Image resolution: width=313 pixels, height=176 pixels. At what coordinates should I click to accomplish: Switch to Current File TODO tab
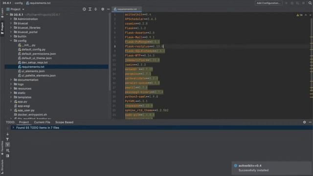tap(42, 122)
